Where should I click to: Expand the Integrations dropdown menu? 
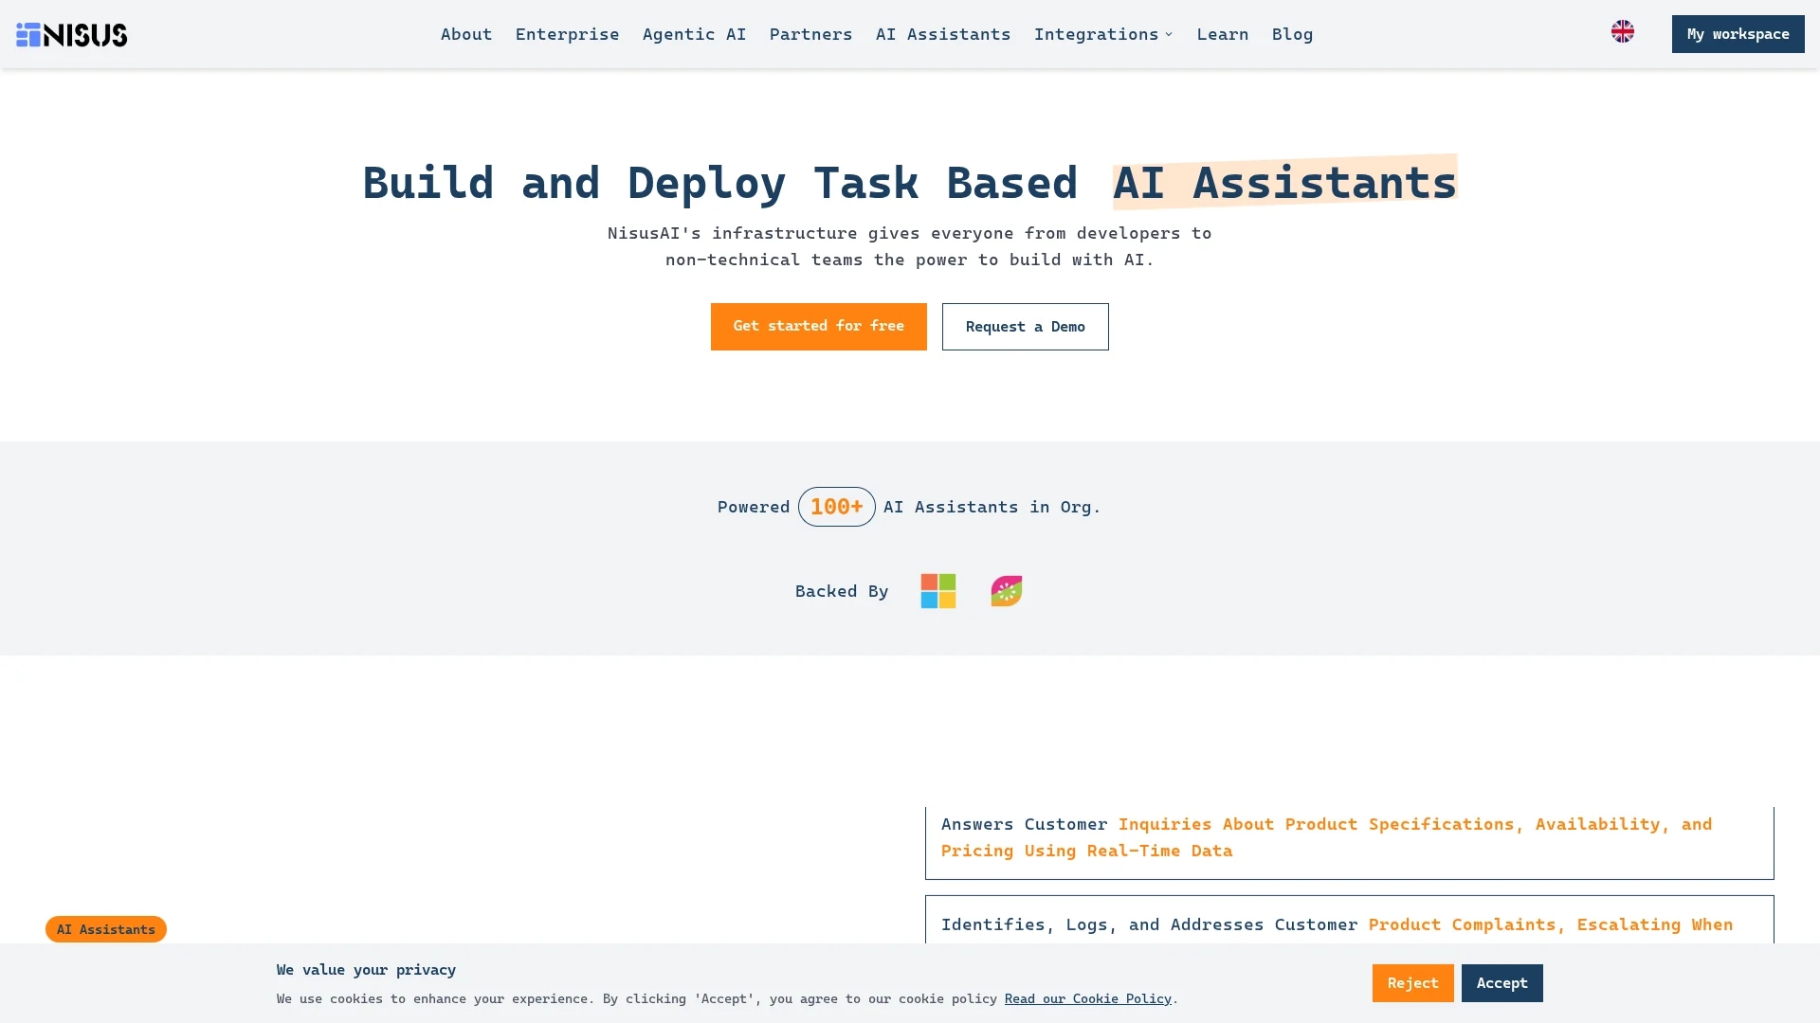(1103, 34)
